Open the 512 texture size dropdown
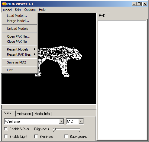149x142 pixels. tap(81, 122)
